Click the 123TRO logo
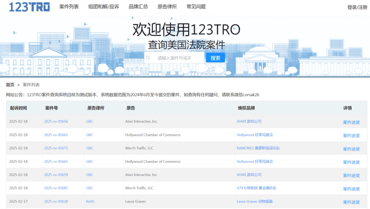The image size is (370, 209). (x=29, y=7)
